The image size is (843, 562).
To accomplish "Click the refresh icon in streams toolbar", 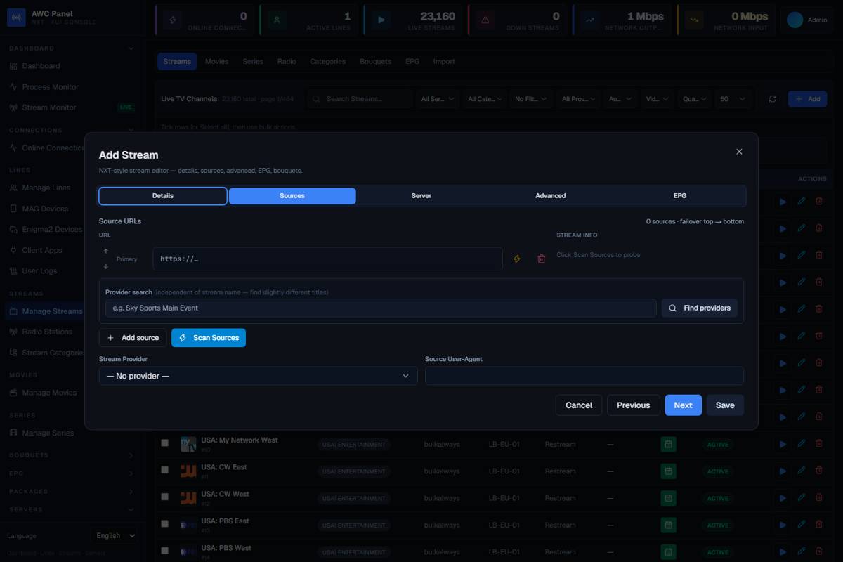I will point(773,99).
